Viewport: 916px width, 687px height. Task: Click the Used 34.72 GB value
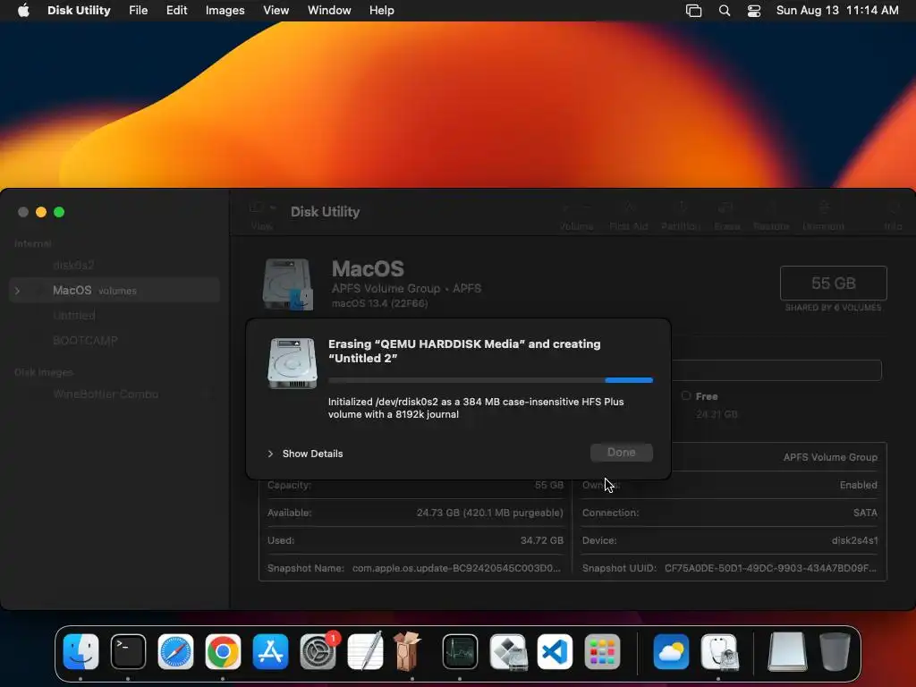[541, 540]
